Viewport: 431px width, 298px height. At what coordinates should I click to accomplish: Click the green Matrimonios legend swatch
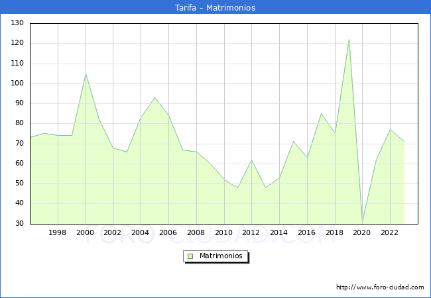click(x=190, y=256)
